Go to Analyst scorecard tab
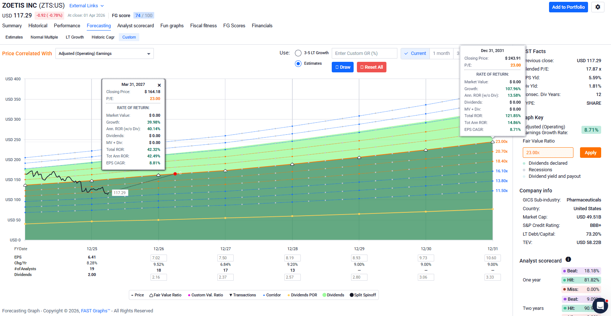 click(x=136, y=26)
